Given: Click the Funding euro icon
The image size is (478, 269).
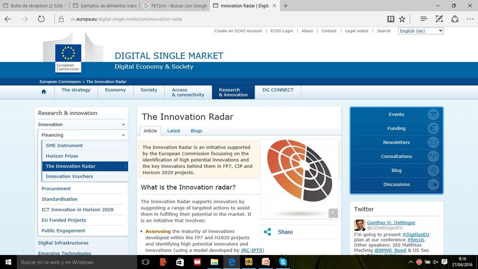Looking at the screenshot, I should point(433,128).
